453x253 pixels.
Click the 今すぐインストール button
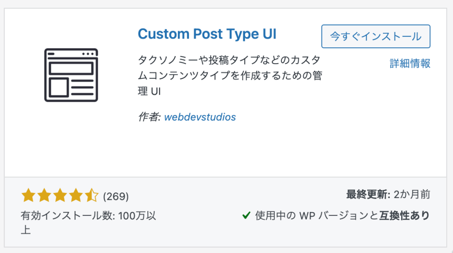tap(376, 36)
